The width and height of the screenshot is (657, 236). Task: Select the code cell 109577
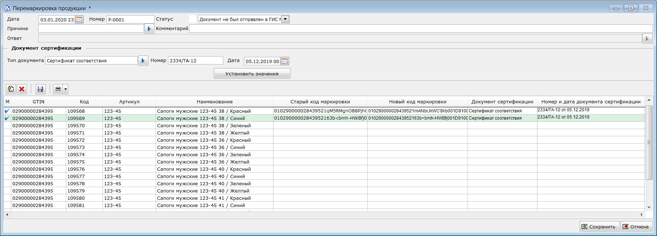[x=84, y=176]
